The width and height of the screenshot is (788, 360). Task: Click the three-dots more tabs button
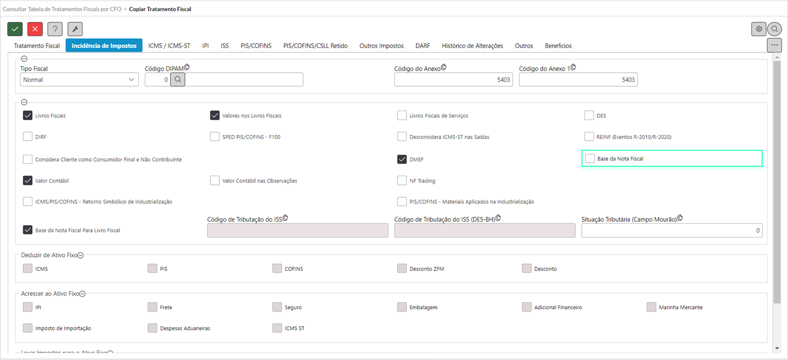[x=774, y=45]
